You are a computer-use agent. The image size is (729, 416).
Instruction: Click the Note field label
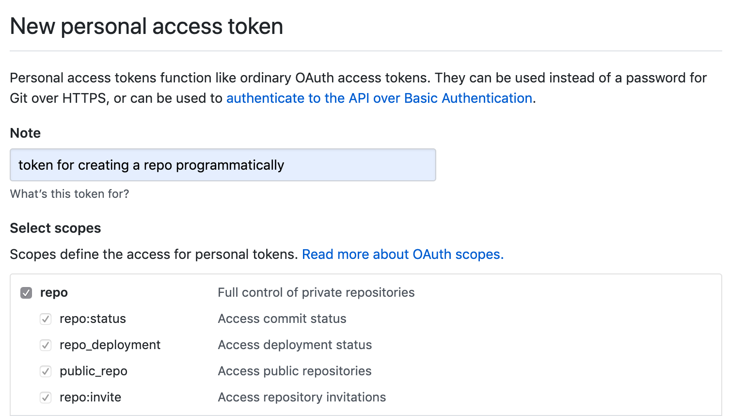25,133
